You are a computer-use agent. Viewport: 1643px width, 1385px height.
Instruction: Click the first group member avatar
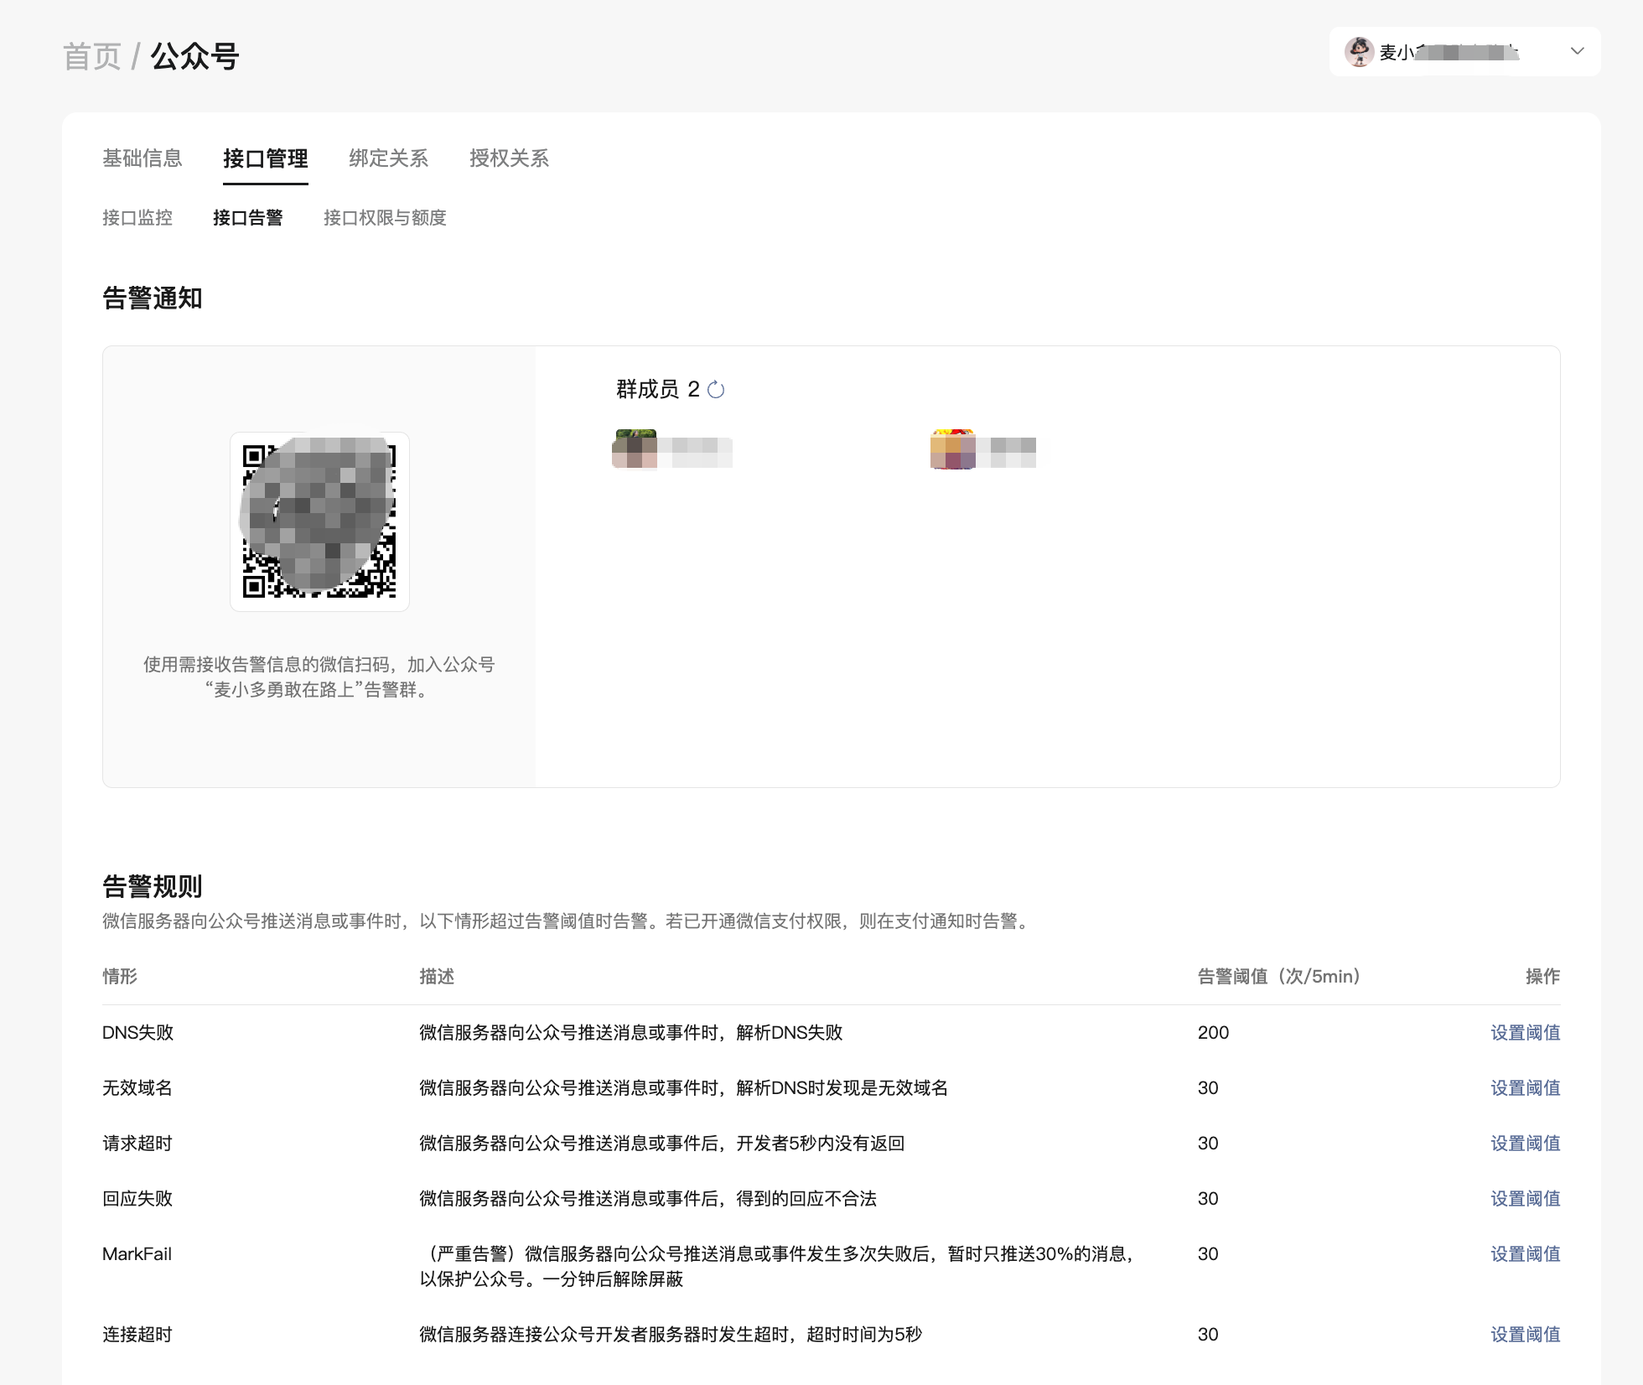(x=635, y=449)
